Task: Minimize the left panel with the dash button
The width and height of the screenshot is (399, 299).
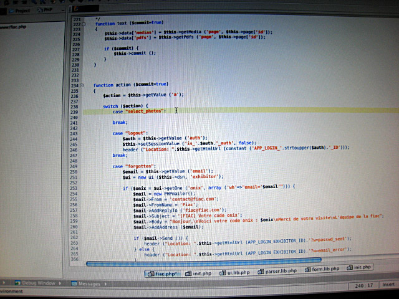Action: coord(63,10)
